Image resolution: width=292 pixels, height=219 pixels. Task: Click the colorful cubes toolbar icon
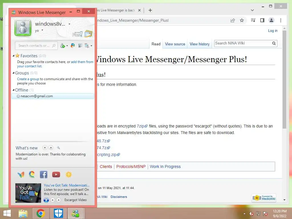coord(73,46)
